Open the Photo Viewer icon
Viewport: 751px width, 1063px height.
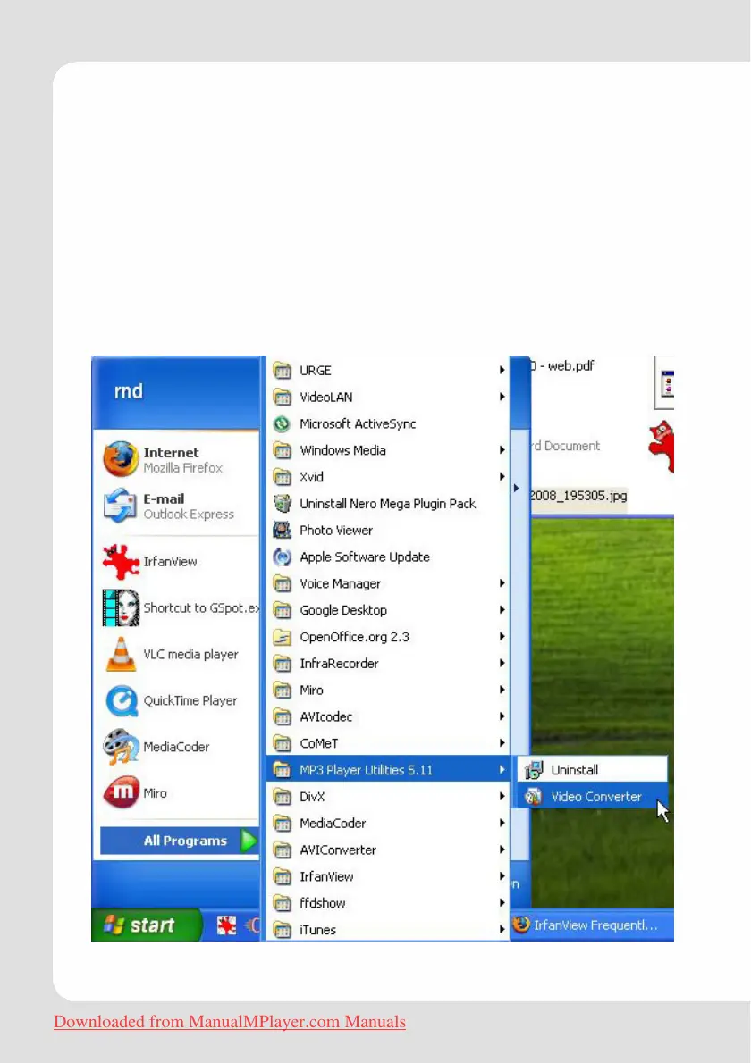pyautogui.click(x=282, y=530)
